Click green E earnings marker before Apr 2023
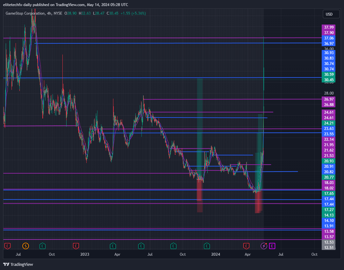Screen dimensions: 344x270 pos(113,246)
